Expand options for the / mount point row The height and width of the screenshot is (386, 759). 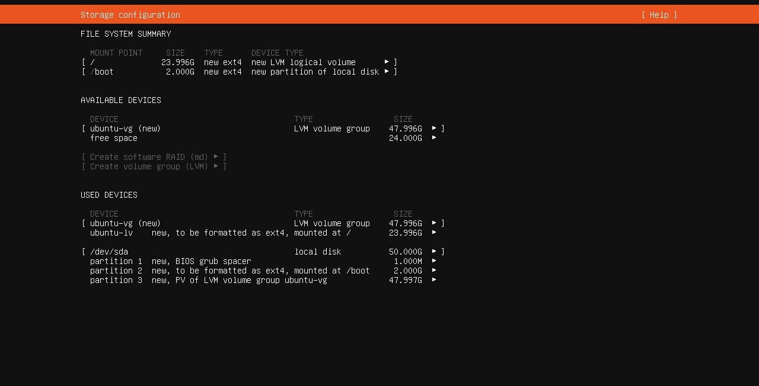tap(387, 62)
